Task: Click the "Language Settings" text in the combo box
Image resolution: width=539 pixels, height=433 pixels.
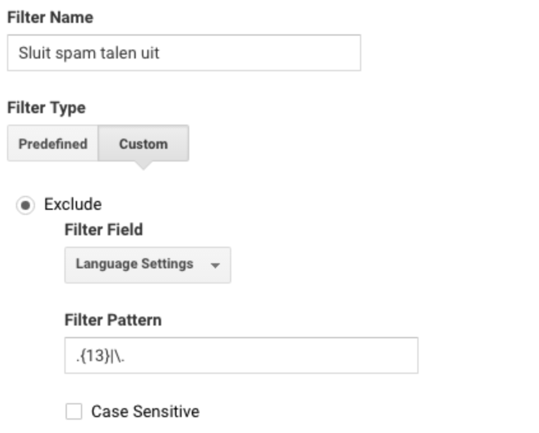Action: 134,265
